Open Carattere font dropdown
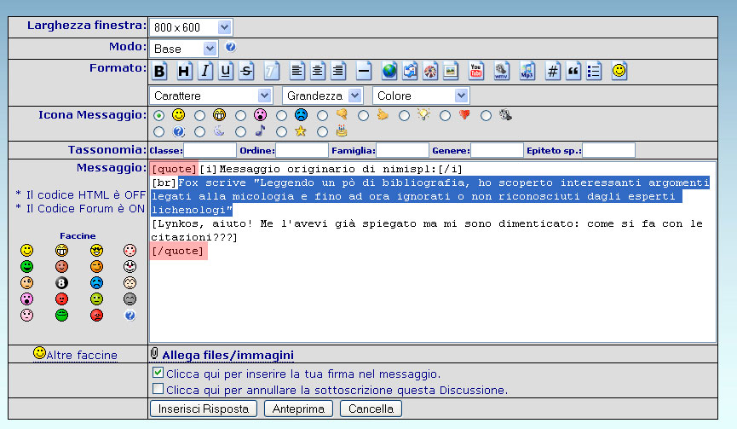 point(211,96)
